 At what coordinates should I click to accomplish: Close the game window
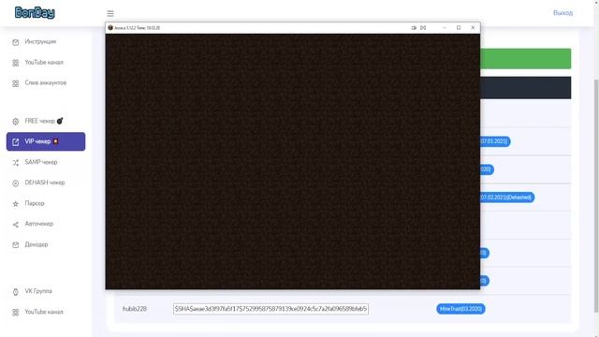click(473, 28)
